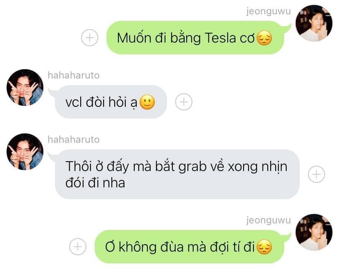This screenshot has width=339, height=270.
Task: Open hahaharuto avatar next to grab message
Action: (25, 152)
